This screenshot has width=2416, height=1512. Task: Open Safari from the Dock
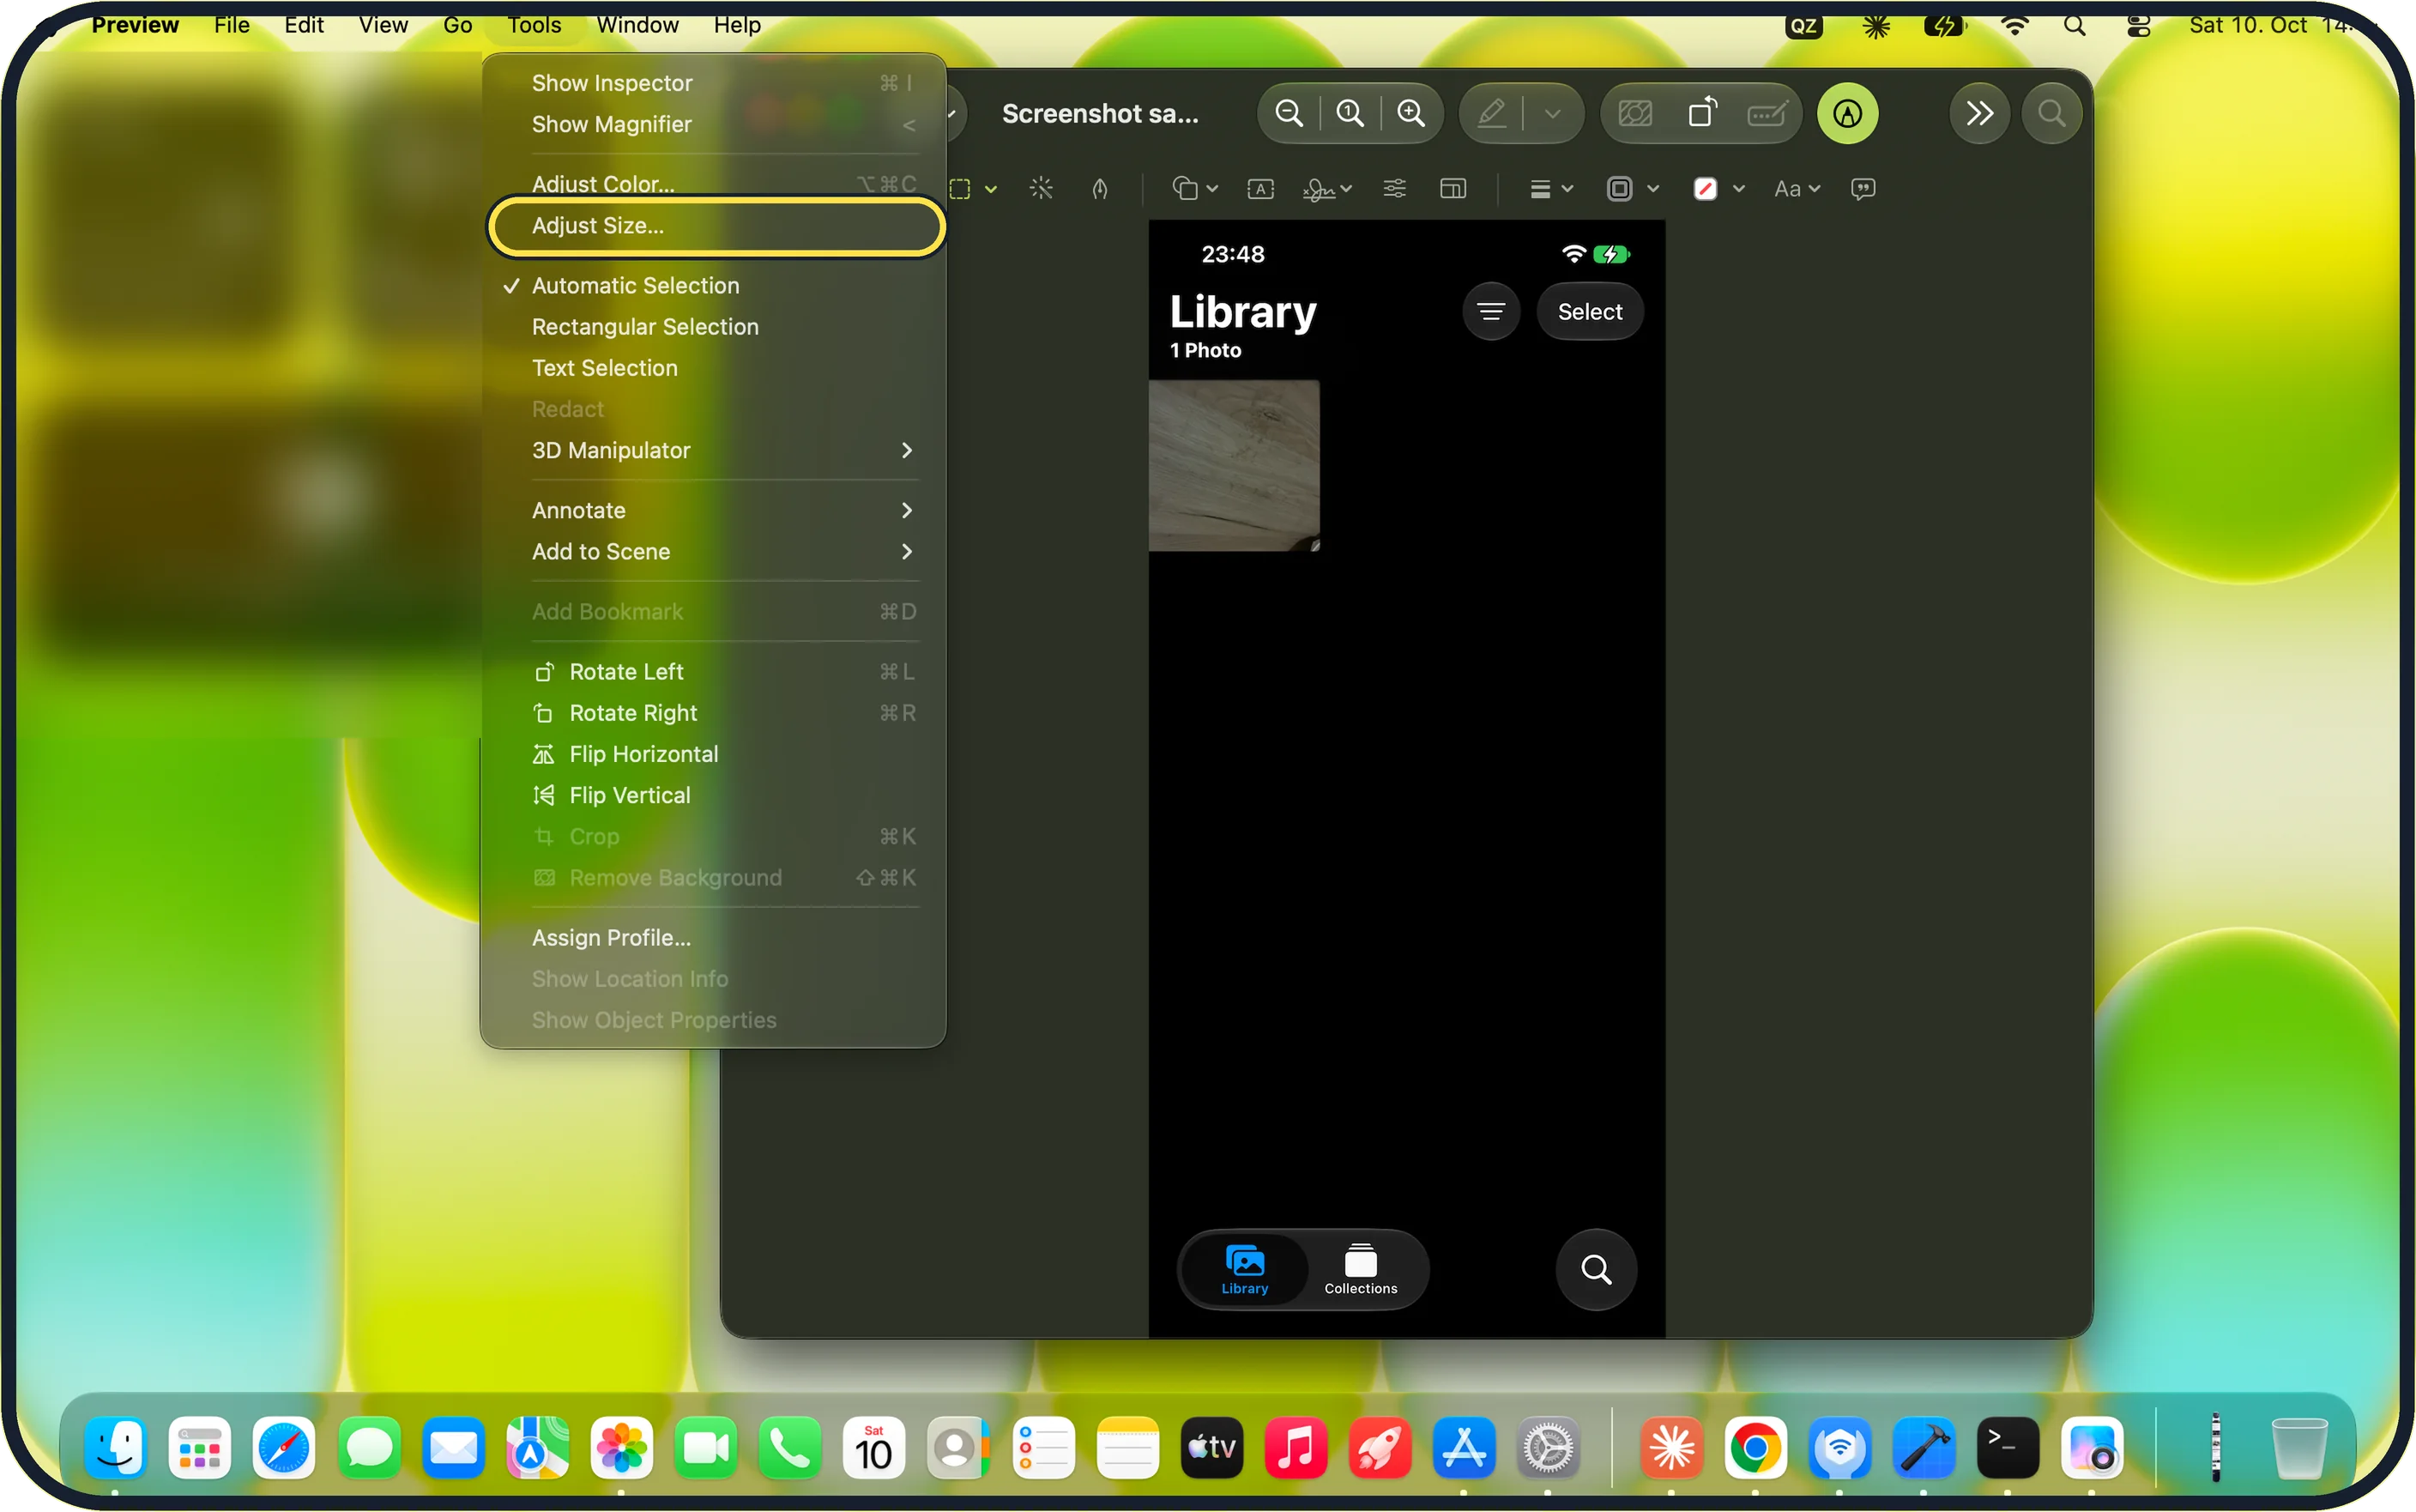(284, 1448)
